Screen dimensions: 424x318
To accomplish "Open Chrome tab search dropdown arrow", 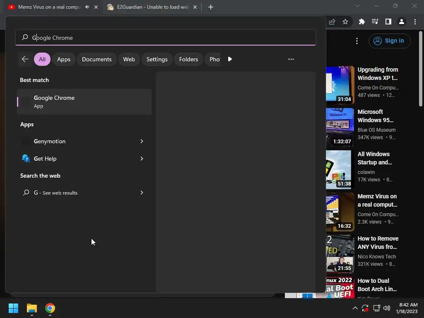I will (357, 6).
